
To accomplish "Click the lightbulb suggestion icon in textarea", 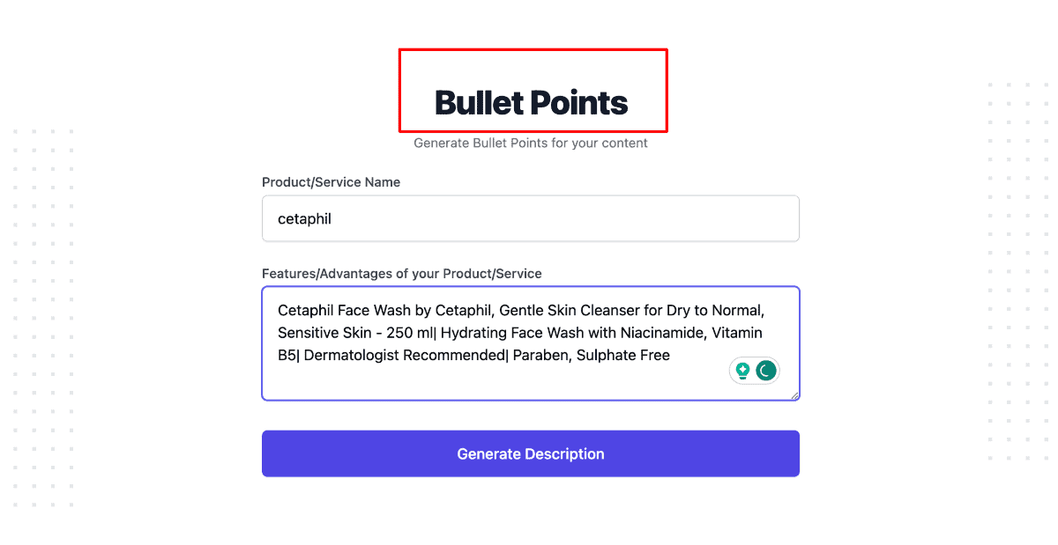I will point(743,371).
